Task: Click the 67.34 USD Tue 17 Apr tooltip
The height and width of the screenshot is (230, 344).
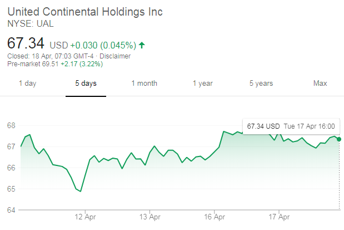Action: pyautogui.click(x=290, y=126)
